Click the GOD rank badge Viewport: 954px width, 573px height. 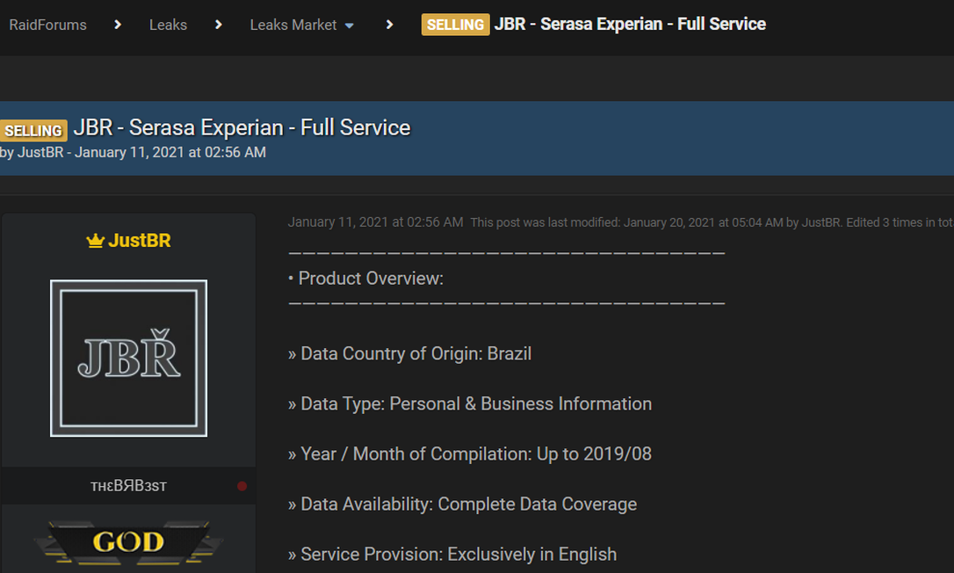coord(128,542)
